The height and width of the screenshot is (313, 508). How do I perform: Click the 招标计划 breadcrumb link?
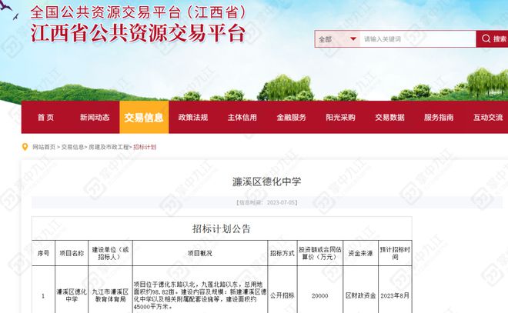pyautogui.click(x=145, y=147)
